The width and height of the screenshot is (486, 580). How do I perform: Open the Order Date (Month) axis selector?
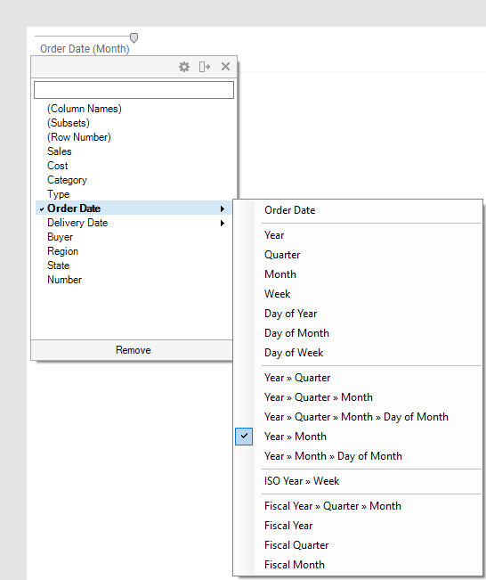[85, 49]
